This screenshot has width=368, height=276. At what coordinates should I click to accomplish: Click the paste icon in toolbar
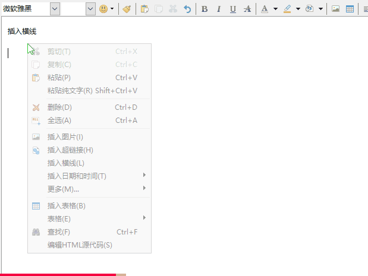point(144,9)
